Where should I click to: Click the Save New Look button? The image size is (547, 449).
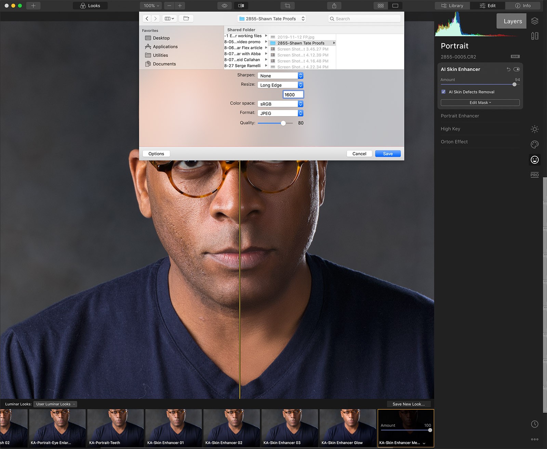click(409, 404)
